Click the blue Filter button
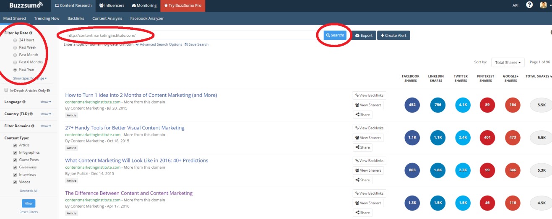This screenshot has height=219, width=552. pos(29,204)
